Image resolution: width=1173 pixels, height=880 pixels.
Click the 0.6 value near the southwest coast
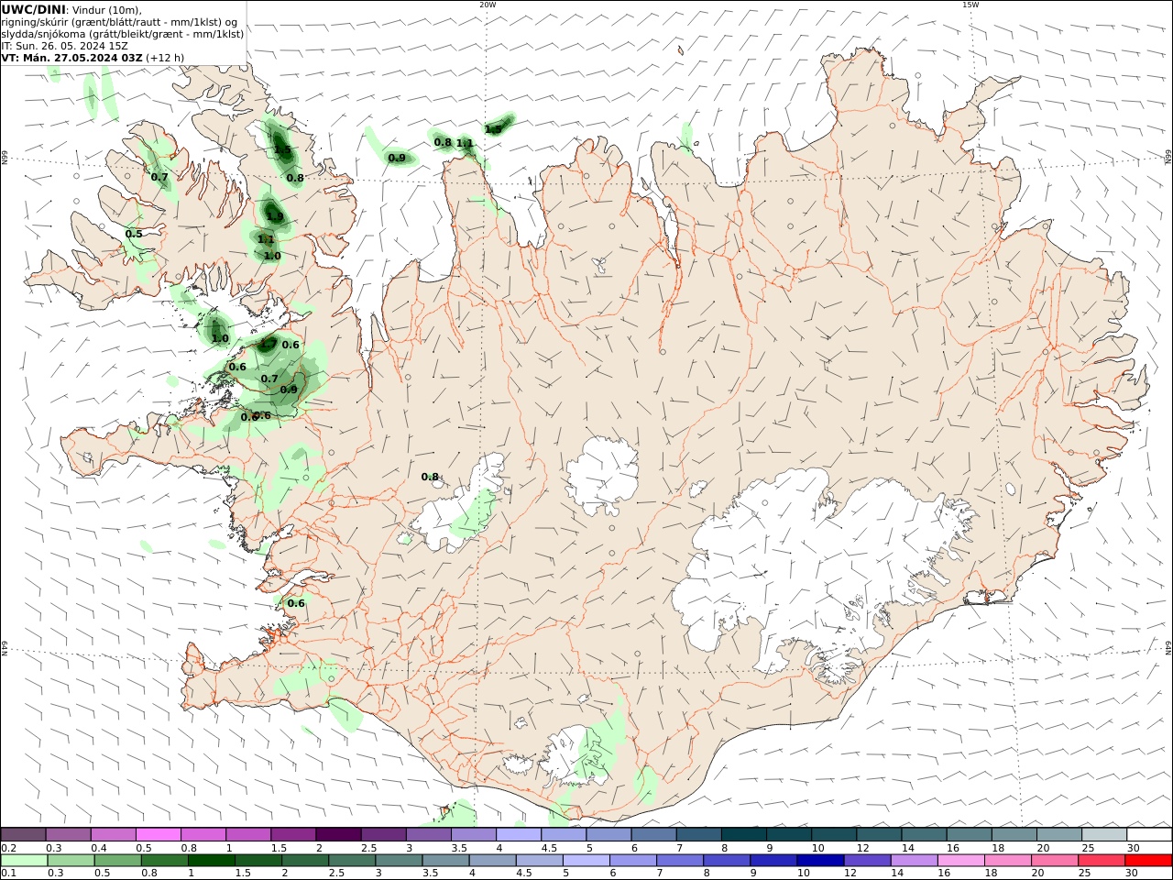pyautogui.click(x=296, y=603)
